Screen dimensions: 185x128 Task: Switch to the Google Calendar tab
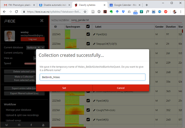125,5
